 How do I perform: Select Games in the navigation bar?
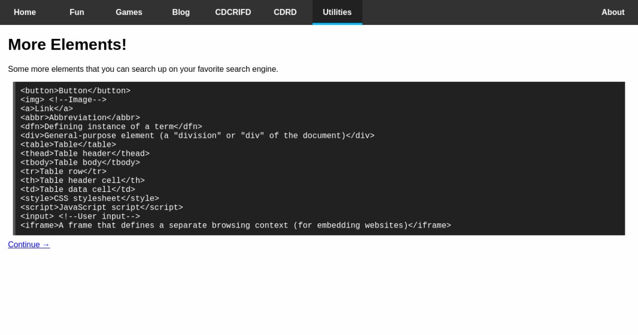tap(129, 12)
